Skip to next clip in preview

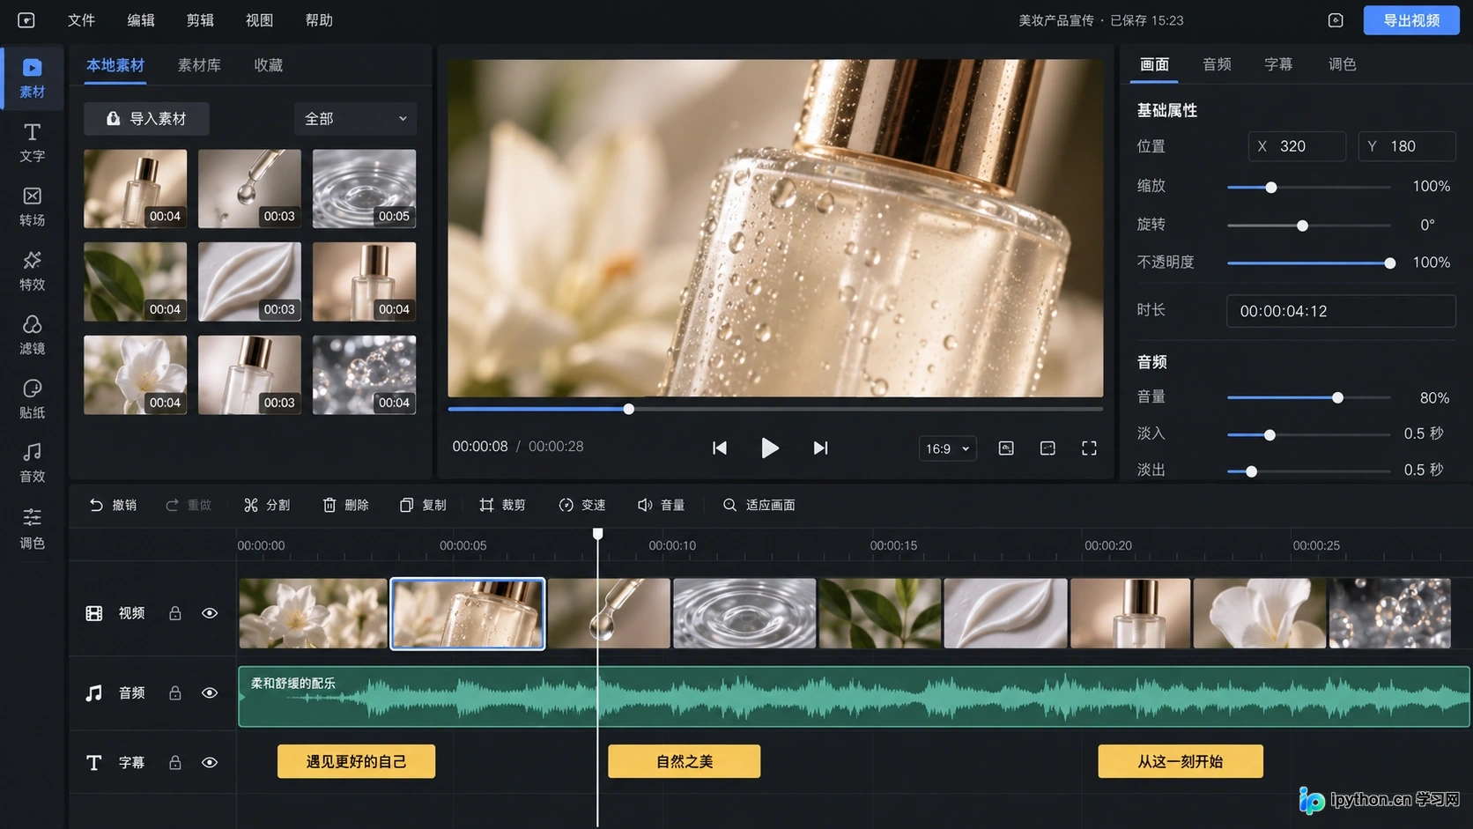click(820, 448)
